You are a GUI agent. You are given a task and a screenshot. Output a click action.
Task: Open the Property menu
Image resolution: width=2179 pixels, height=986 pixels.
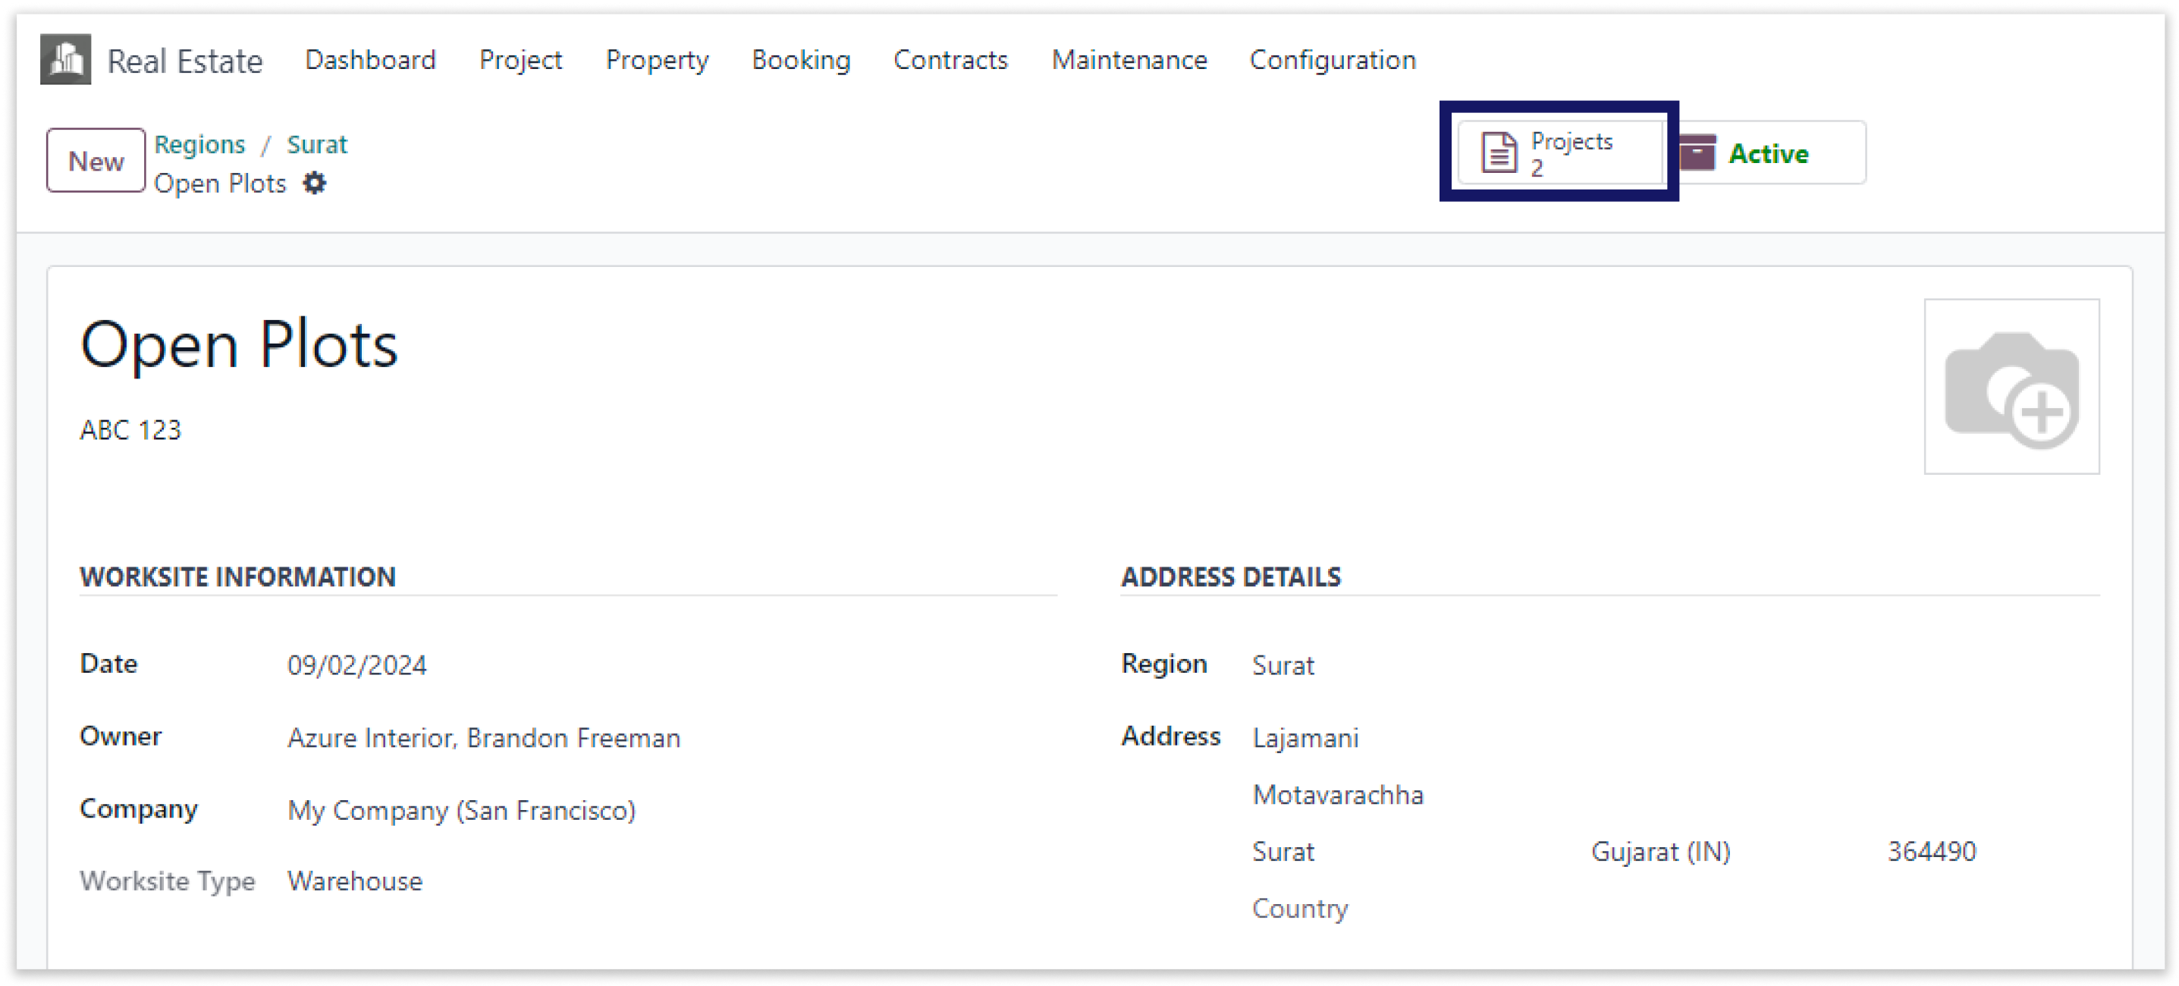[658, 60]
